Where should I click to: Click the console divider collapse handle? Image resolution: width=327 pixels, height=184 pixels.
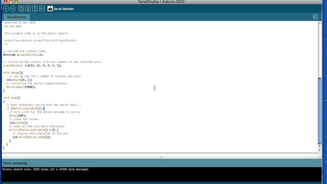tap(161, 157)
